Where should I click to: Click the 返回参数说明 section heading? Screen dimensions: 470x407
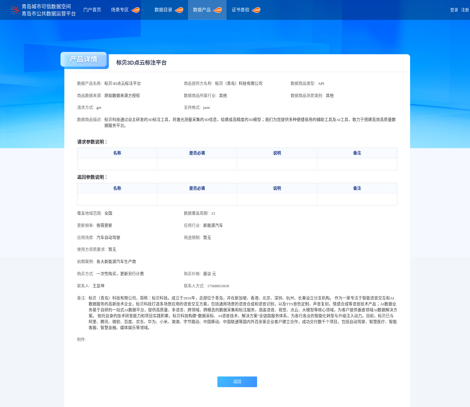93,177
